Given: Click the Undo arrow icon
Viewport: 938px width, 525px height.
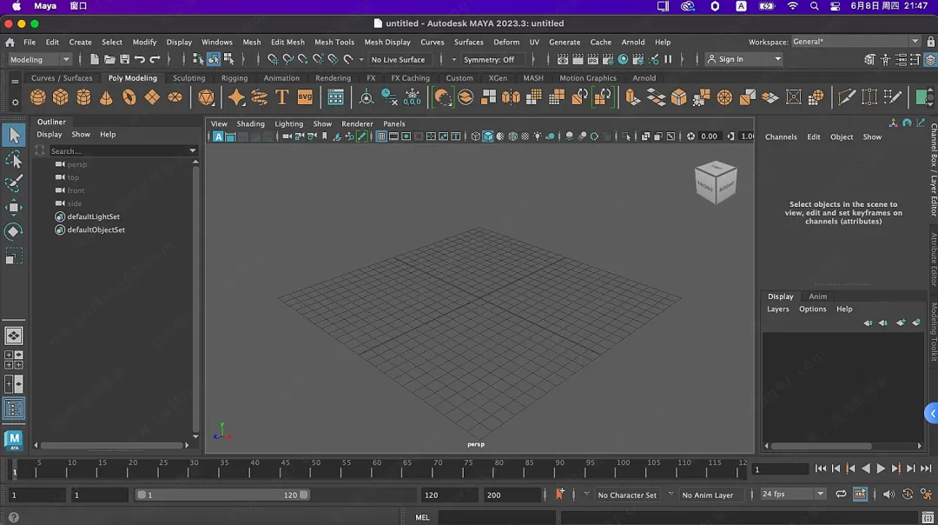Looking at the screenshot, I should pyautogui.click(x=140, y=59).
